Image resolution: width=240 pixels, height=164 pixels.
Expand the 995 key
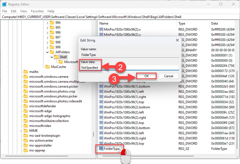(47, 28)
